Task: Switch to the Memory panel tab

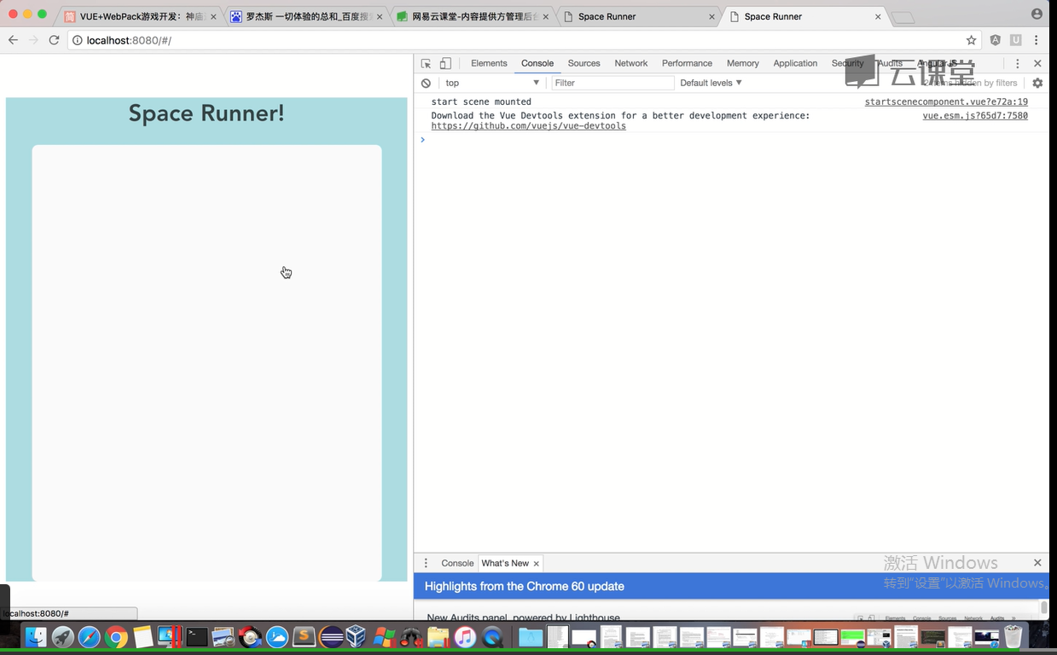Action: point(743,63)
